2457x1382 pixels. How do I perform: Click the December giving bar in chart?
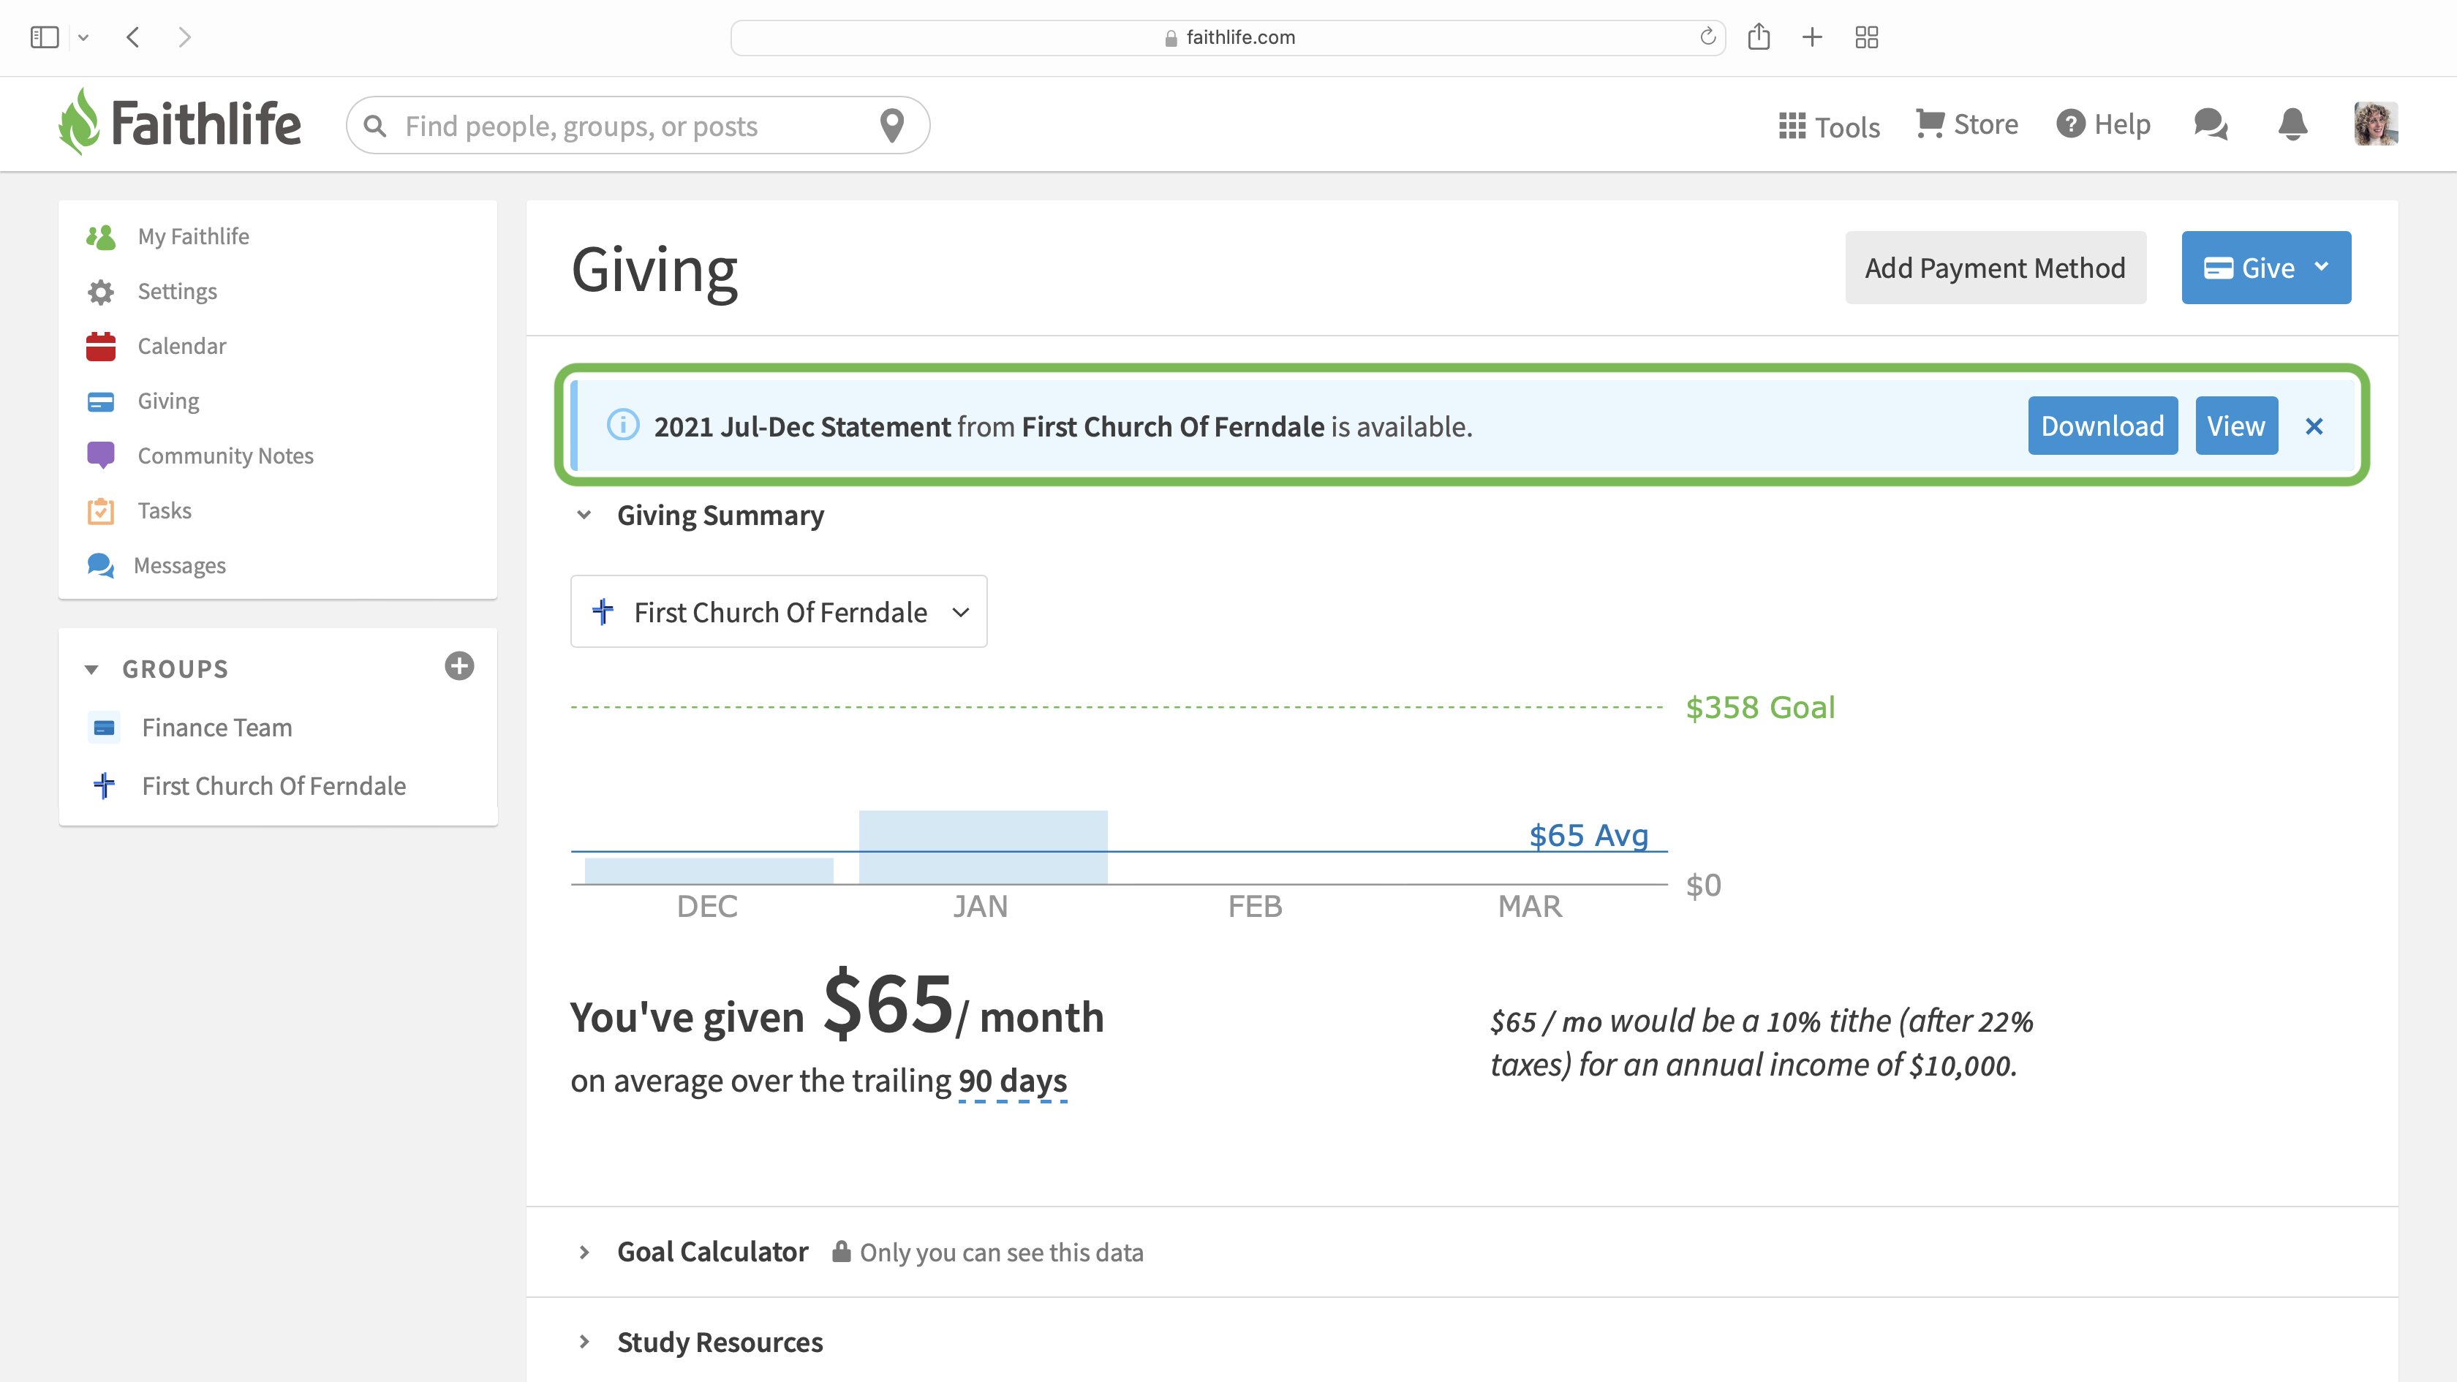[x=709, y=871]
